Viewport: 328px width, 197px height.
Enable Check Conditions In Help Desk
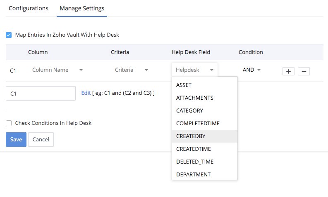pyautogui.click(x=9, y=123)
